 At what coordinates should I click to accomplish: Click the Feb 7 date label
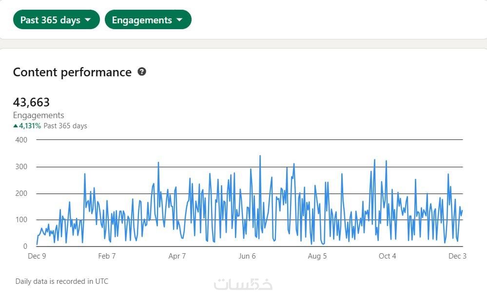point(107,256)
